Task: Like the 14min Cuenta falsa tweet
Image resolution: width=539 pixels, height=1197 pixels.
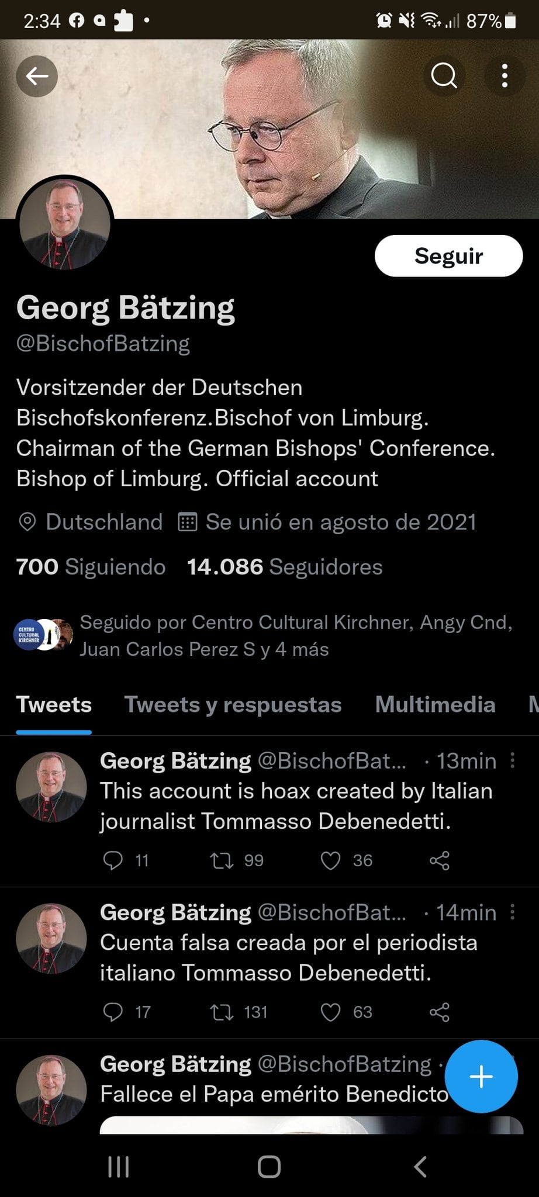Action: 330,1012
